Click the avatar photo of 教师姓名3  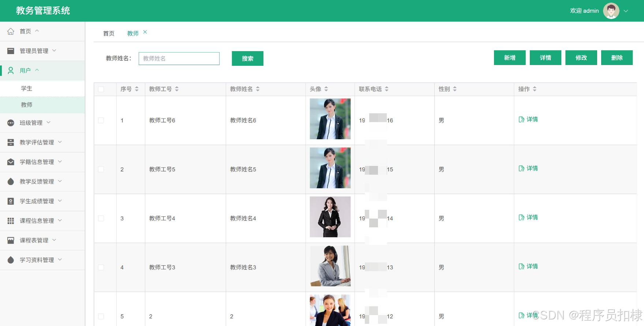click(330, 266)
